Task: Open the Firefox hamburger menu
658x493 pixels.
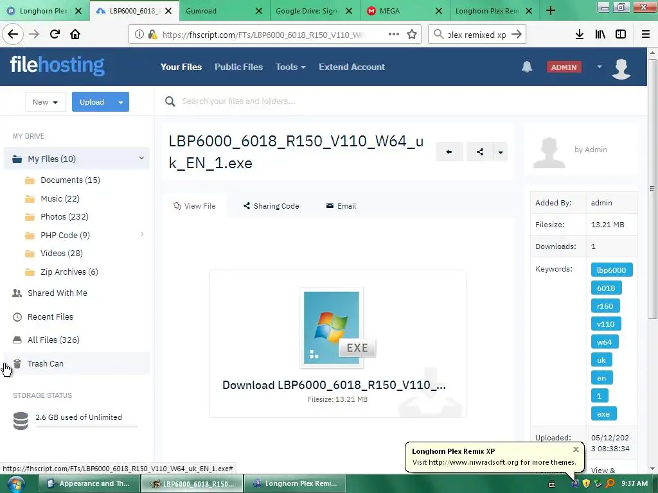Action: tap(646, 35)
